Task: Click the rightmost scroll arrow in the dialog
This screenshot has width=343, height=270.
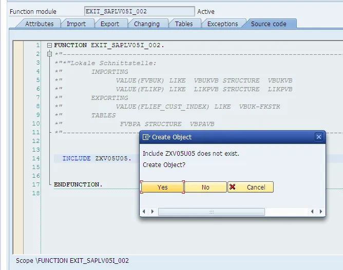Action: pos(321,211)
